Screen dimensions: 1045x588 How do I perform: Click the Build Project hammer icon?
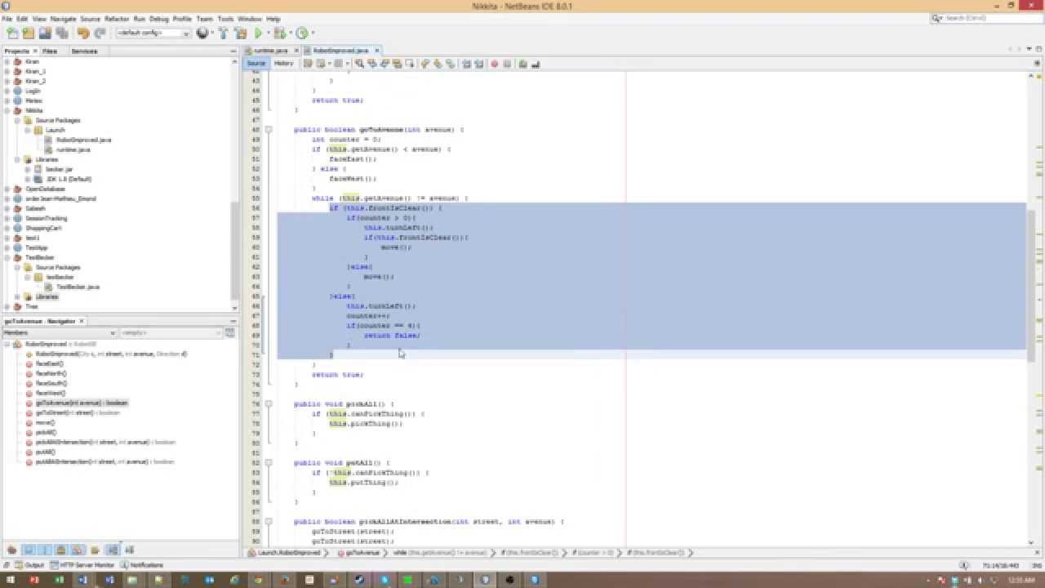[223, 33]
